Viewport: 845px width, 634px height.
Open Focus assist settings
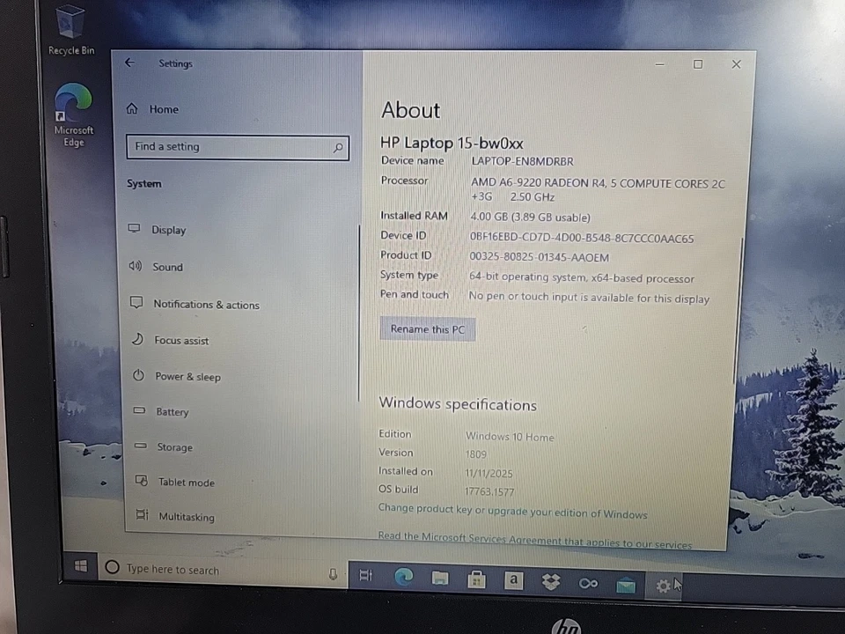click(181, 341)
